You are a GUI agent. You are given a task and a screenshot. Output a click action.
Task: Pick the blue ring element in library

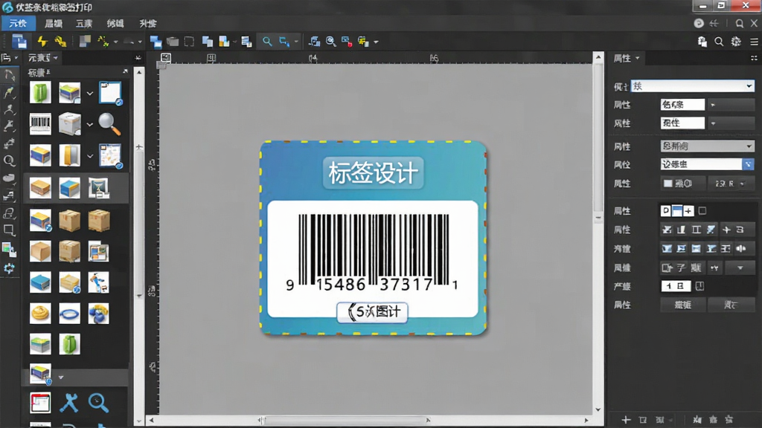69,314
